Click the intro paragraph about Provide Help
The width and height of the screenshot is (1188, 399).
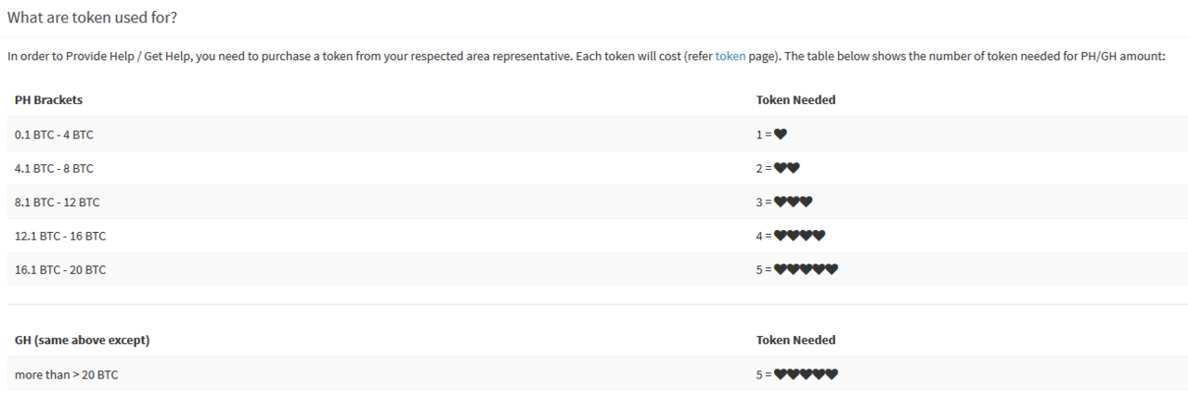[586, 56]
